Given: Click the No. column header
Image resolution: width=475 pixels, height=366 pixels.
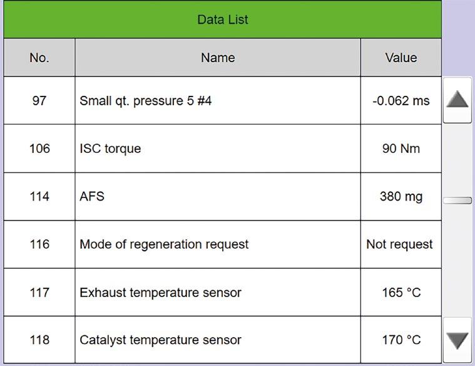Looking at the screenshot, I should click(x=39, y=58).
